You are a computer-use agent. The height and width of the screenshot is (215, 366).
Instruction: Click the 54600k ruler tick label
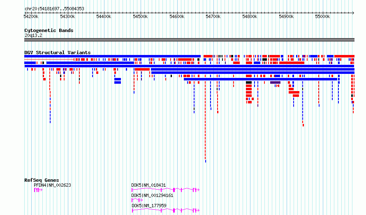(177, 16)
